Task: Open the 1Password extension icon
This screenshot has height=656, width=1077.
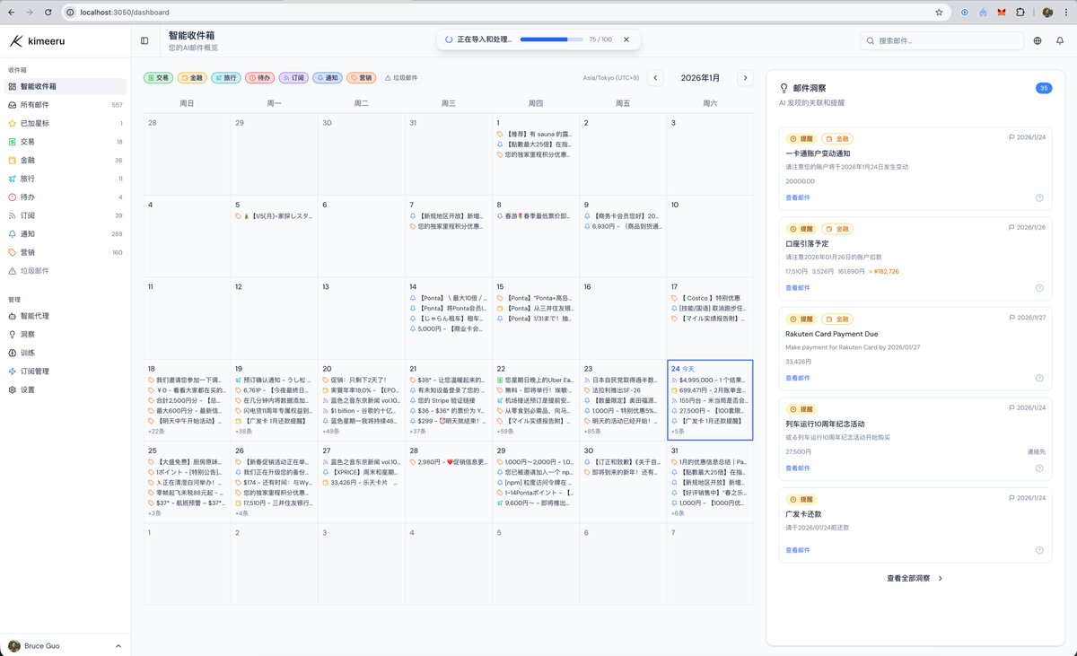Action: [965, 13]
